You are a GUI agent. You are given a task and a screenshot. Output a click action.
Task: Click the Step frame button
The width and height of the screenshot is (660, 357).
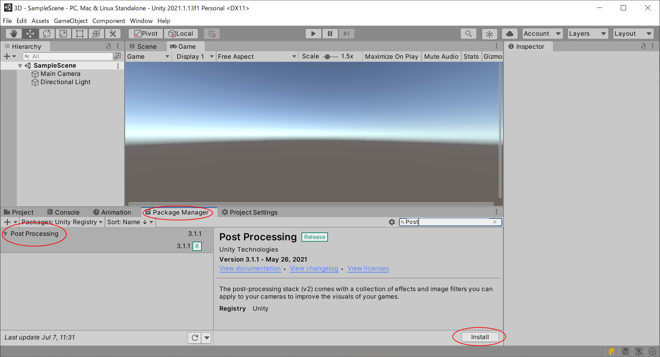coord(346,34)
